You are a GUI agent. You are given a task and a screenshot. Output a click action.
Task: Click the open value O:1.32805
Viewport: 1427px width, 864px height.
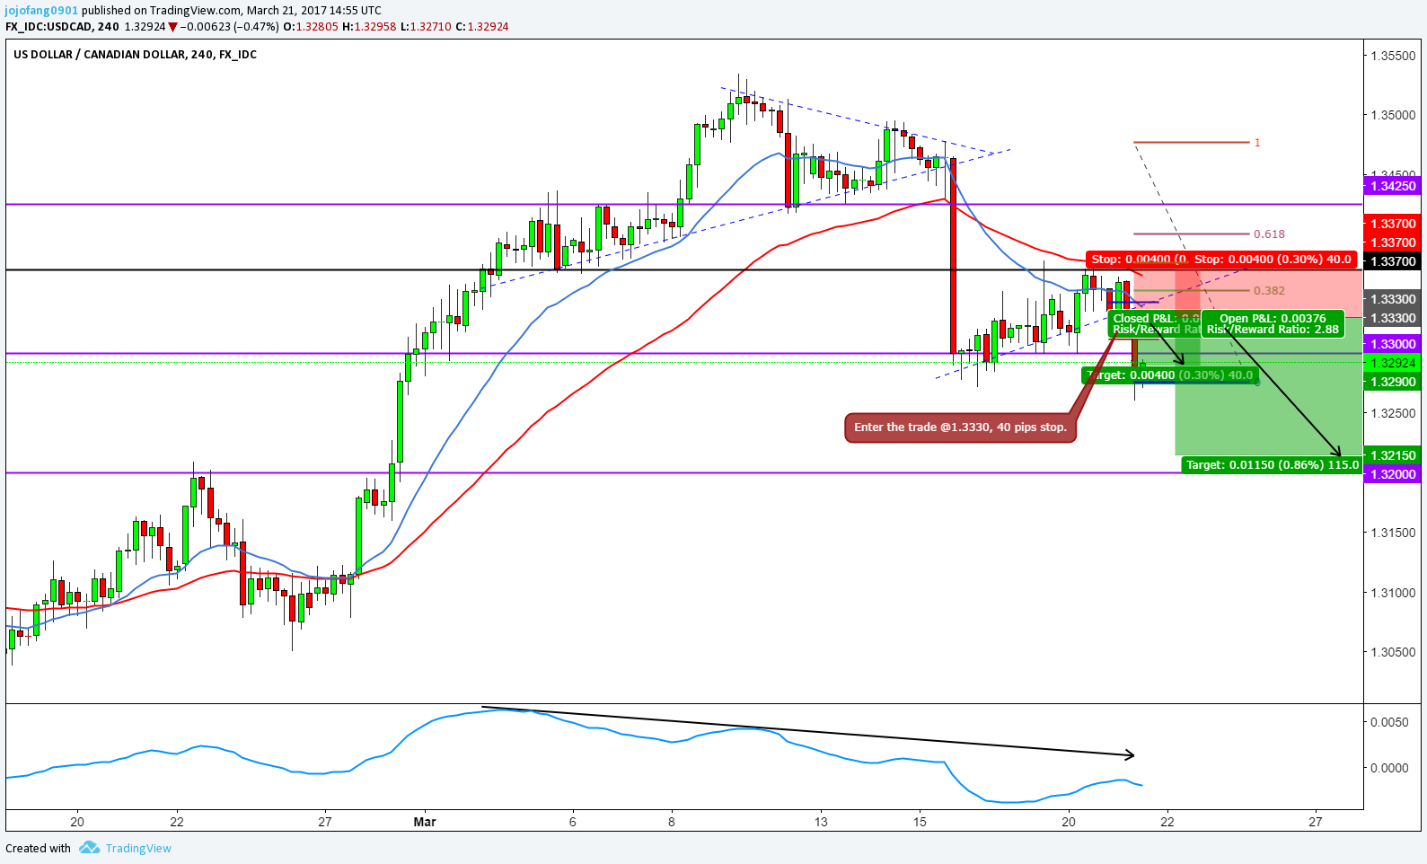click(x=311, y=27)
